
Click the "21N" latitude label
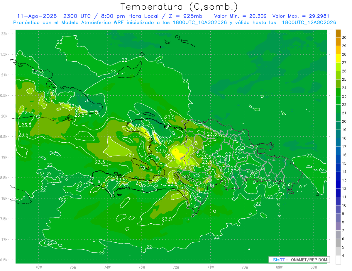[x=4, y=75]
